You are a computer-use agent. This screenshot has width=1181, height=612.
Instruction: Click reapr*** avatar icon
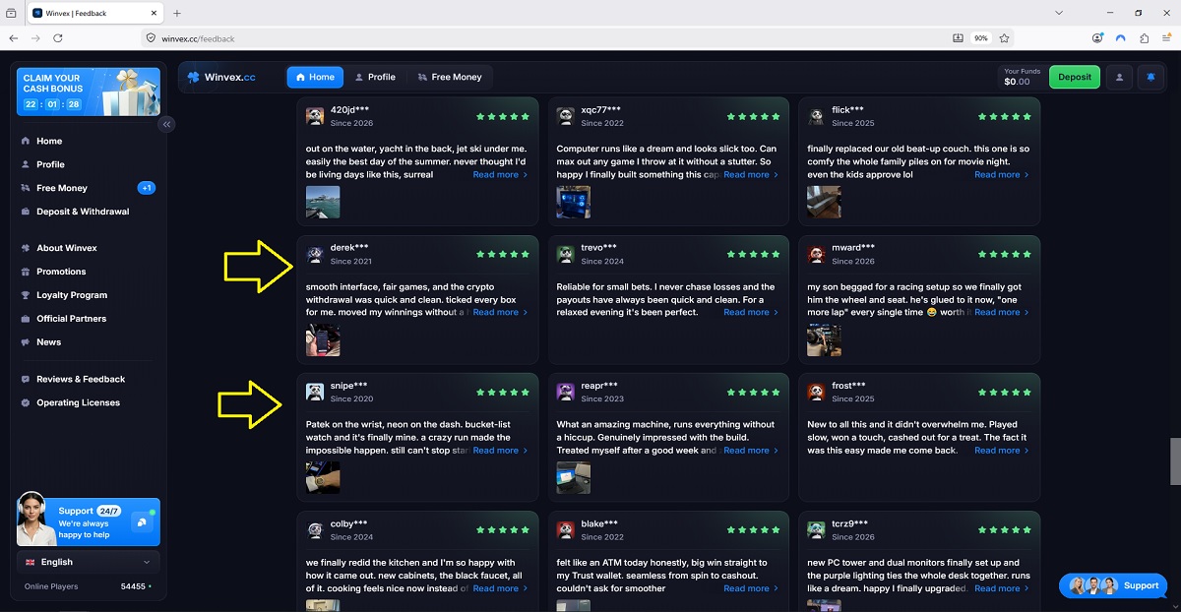[566, 392]
